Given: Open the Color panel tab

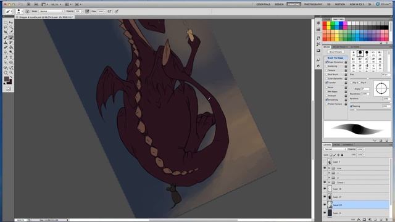Looking at the screenshot, I should 326,19.
